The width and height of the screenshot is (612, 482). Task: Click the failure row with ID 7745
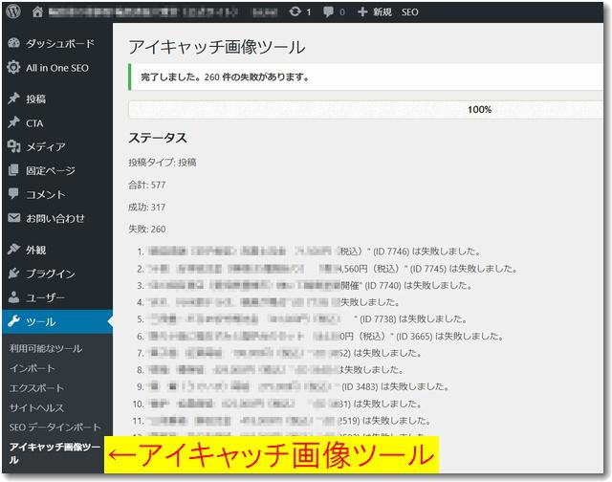point(327,268)
